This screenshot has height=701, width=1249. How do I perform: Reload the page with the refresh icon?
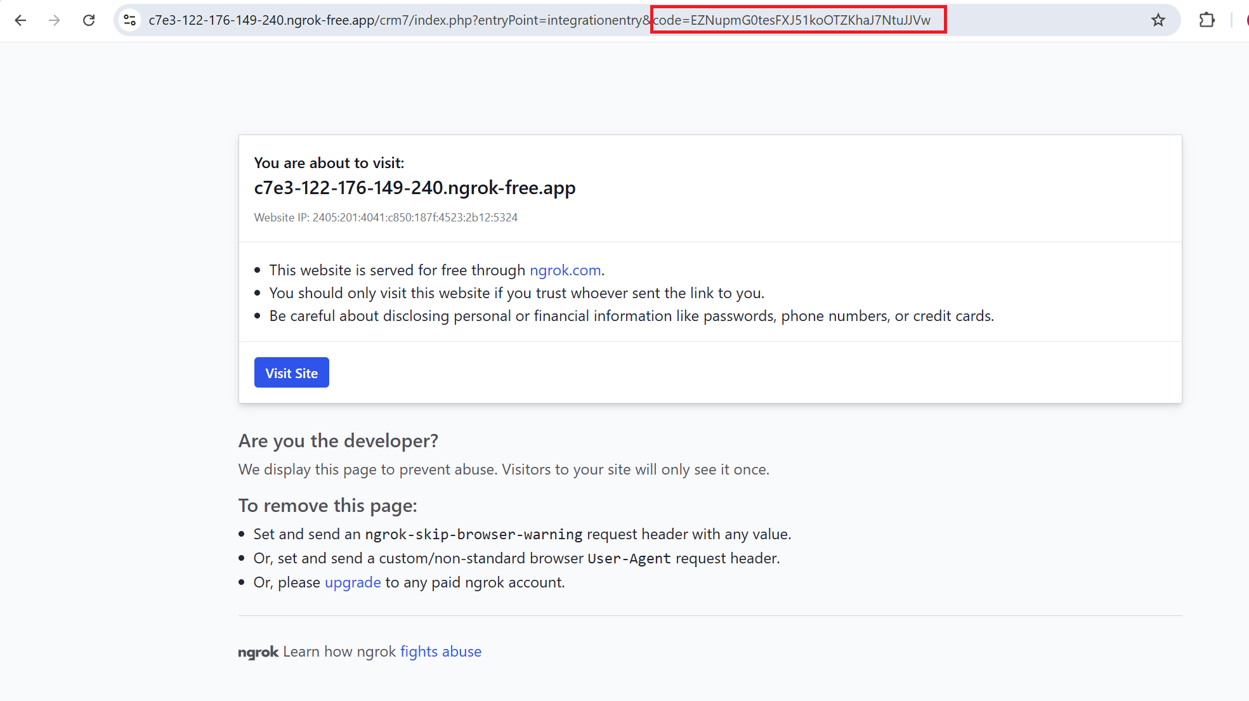tap(89, 20)
